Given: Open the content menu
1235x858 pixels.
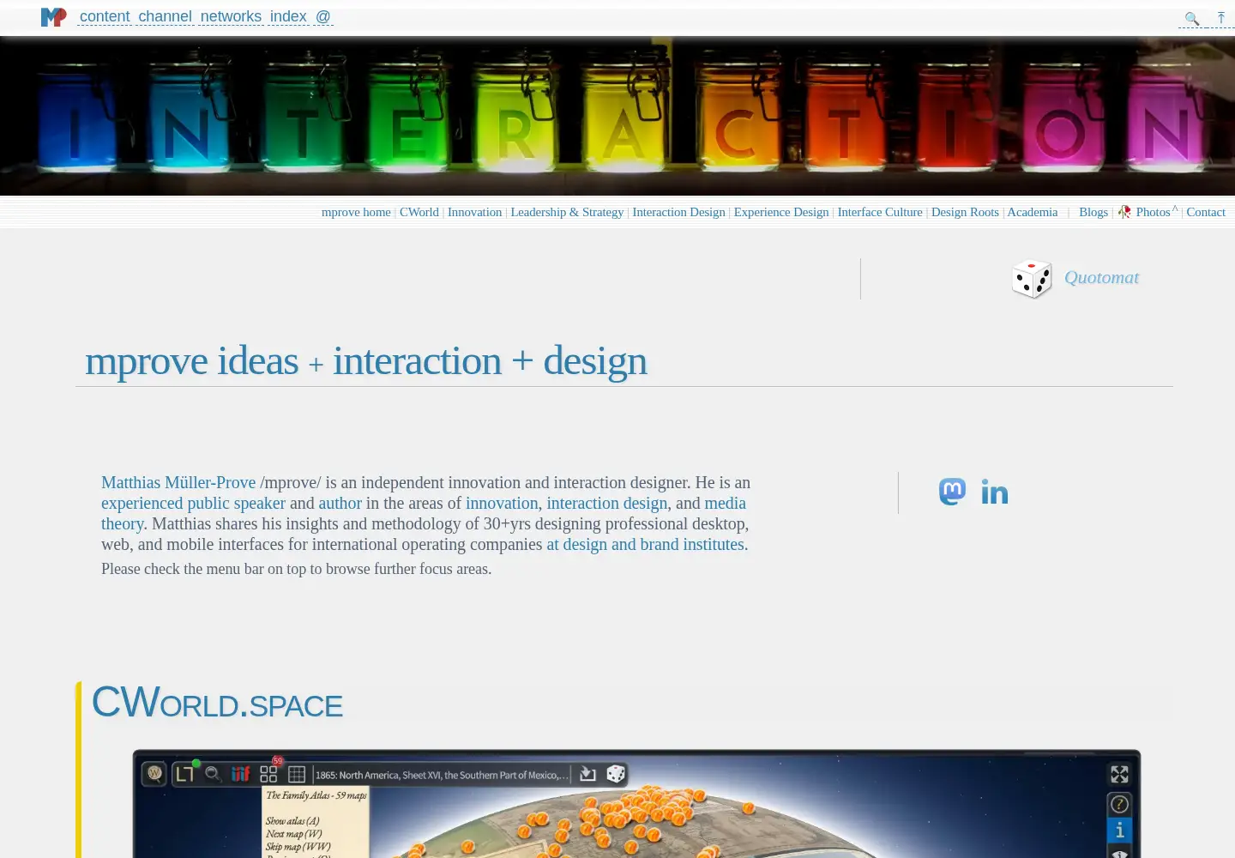Looking at the screenshot, I should (105, 16).
